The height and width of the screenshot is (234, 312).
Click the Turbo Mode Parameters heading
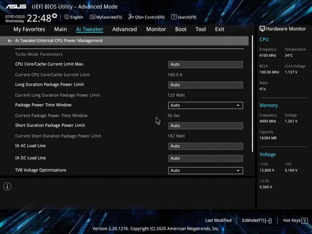pos(39,54)
